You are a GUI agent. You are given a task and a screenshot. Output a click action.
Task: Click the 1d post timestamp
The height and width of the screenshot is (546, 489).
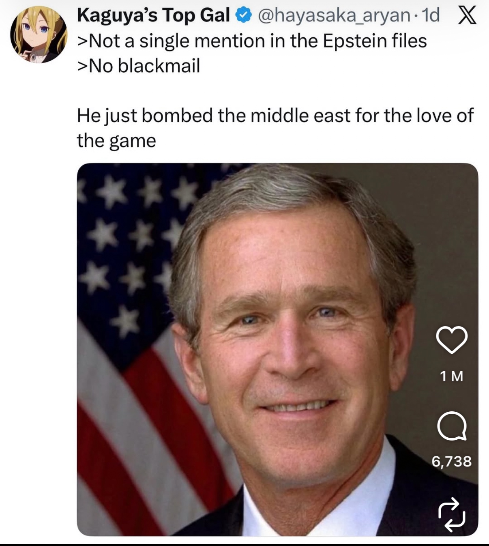point(431,16)
